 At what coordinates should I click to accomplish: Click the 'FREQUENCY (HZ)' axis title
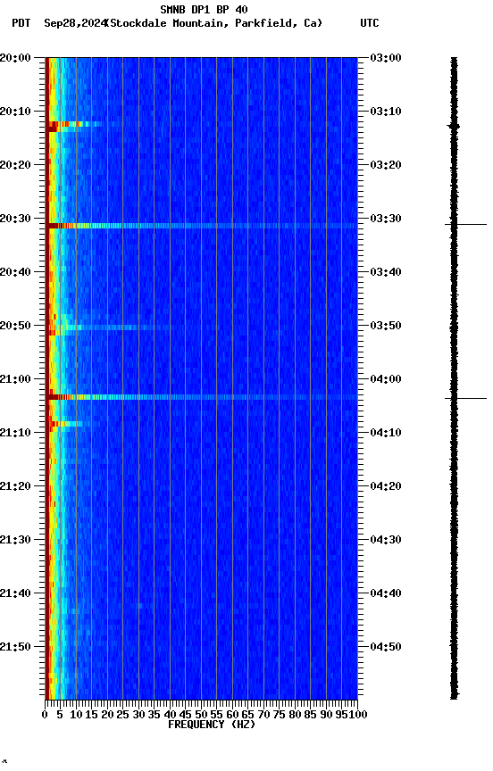pyautogui.click(x=212, y=725)
